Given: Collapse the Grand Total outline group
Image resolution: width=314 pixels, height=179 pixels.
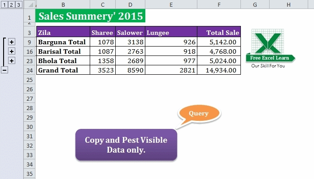Looking at the screenshot, I should 4,70.
